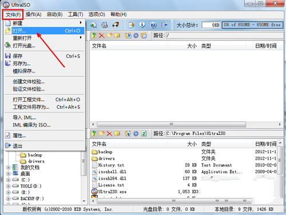
Task: Click the new folder icon in the upper file toolbar
Action: [109, 35]
